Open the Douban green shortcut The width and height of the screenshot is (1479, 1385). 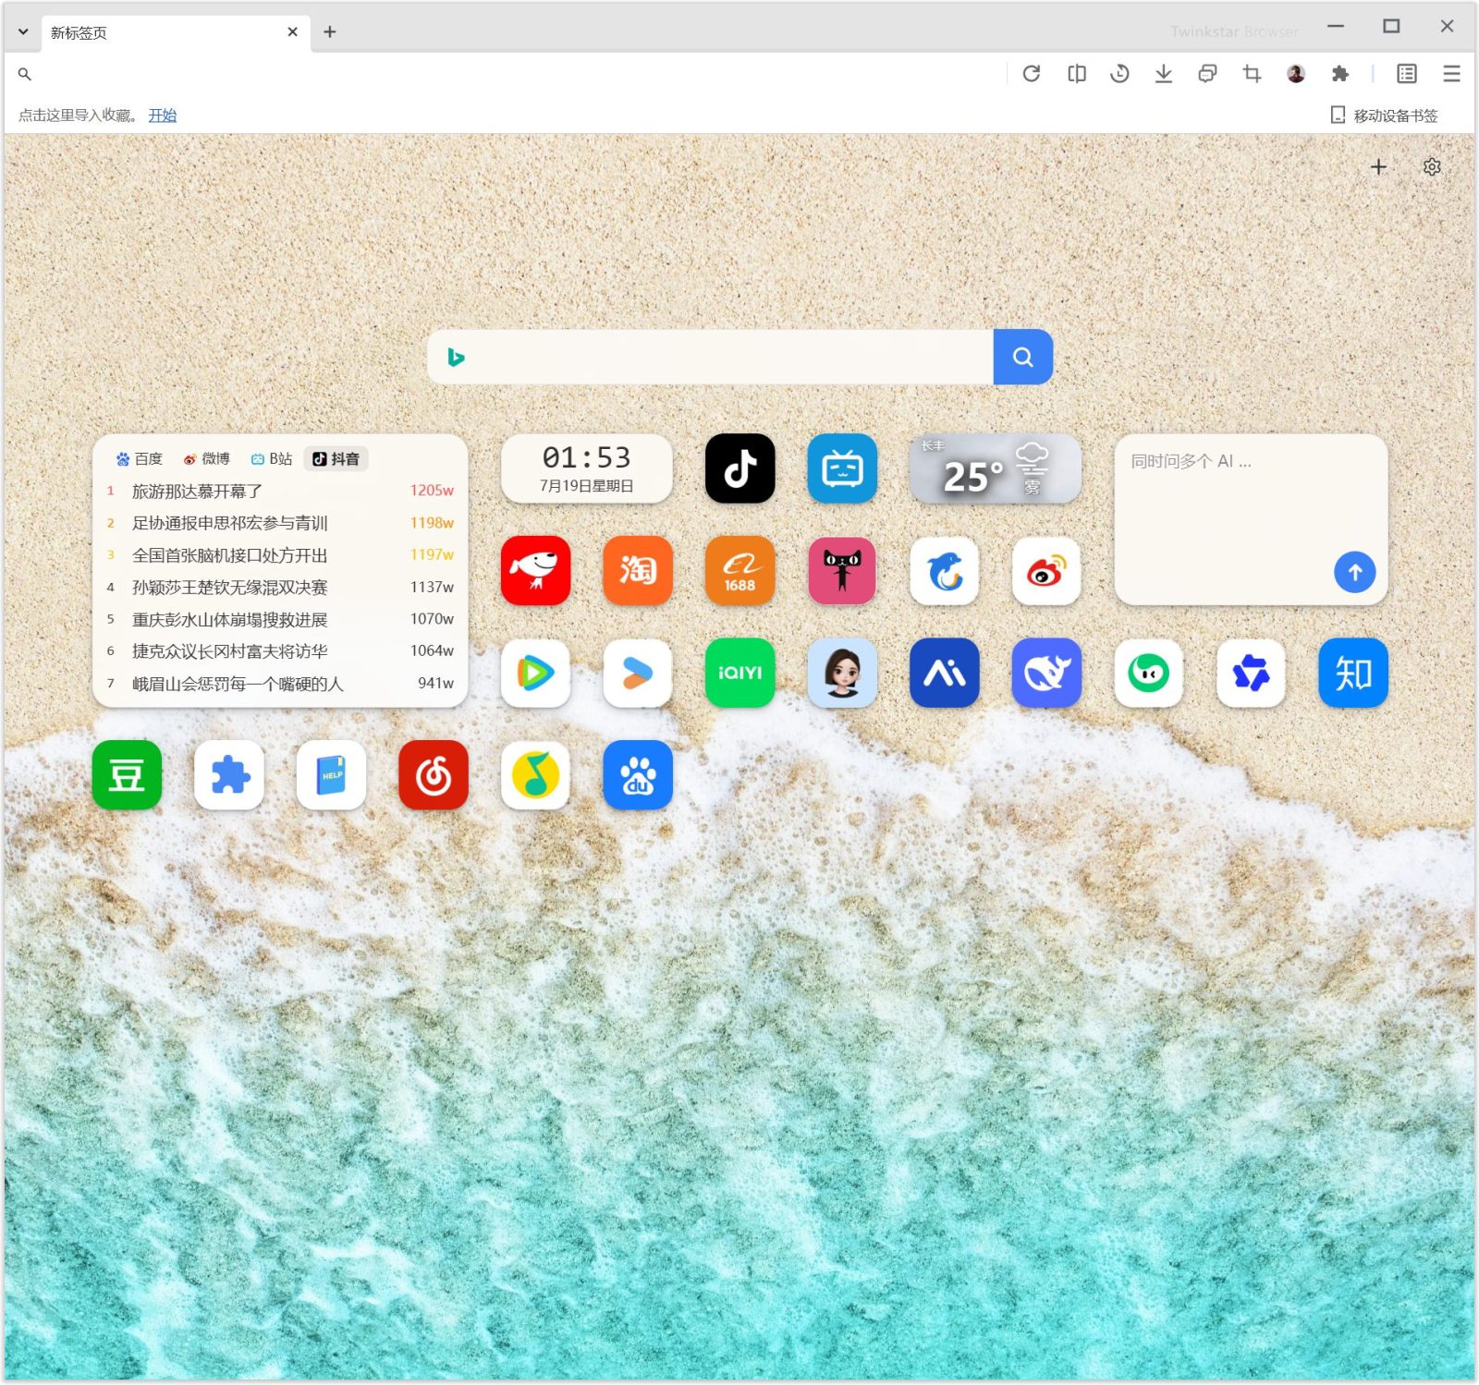(x=127, y=774)
